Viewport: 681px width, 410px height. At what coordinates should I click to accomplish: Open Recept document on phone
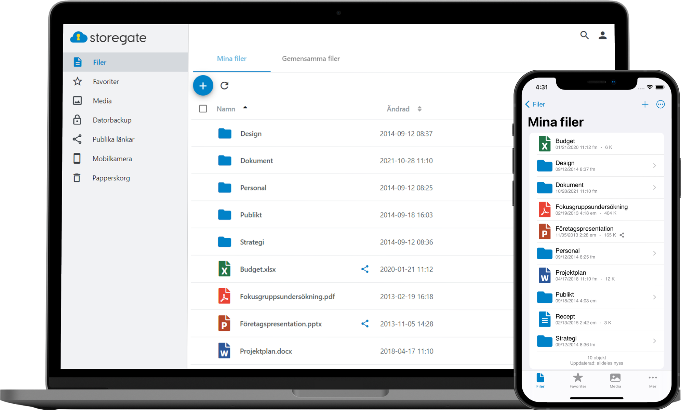tap(597, 319)
